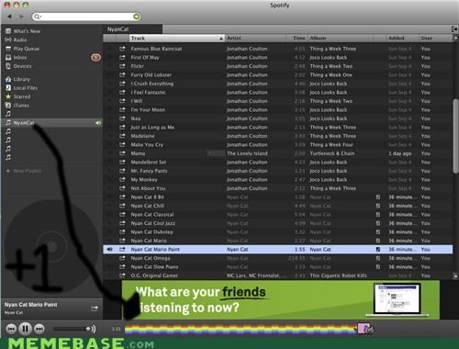The image size is (459, 349).
Task: Click the red Inbox notification badge
Action: (95, 57)
